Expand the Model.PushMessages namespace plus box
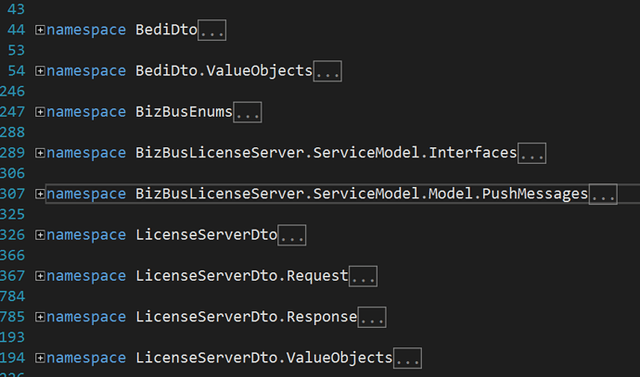This screenshot has width=640, height=377. coord(40,194)
